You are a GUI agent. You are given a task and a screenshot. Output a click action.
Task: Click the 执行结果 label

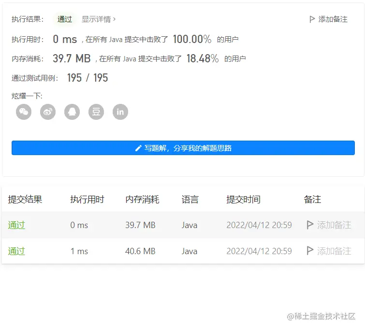coord(28,19)
